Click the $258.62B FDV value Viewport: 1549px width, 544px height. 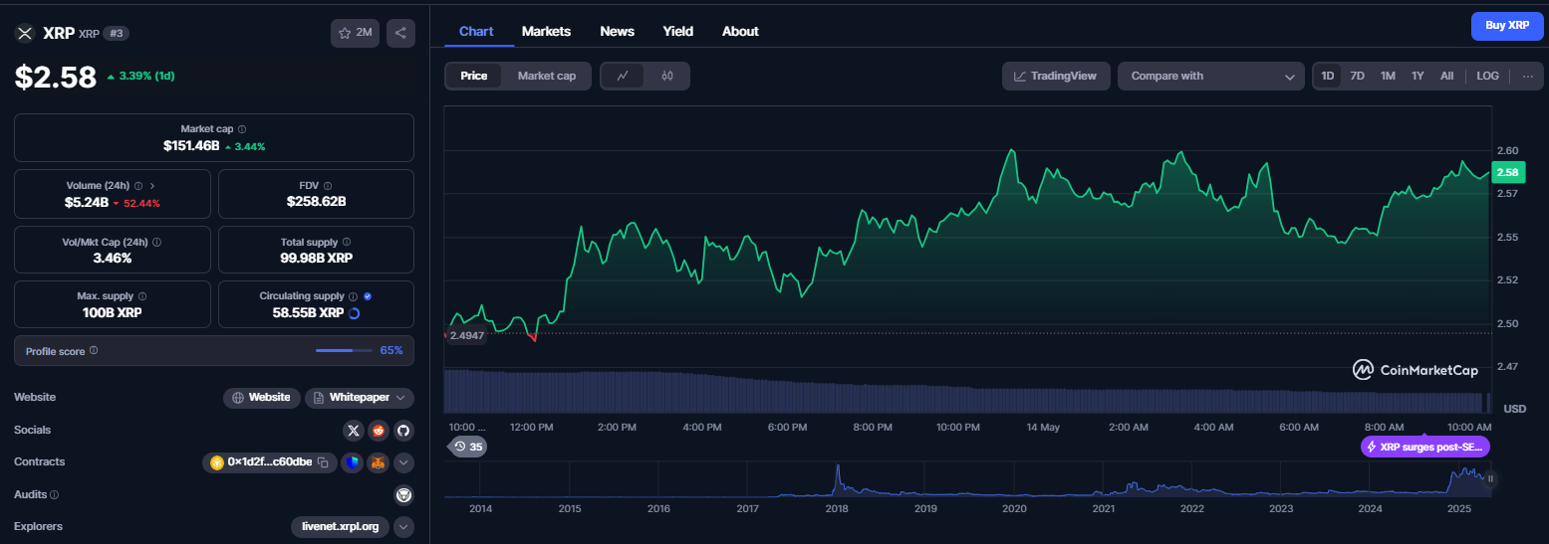316,202
